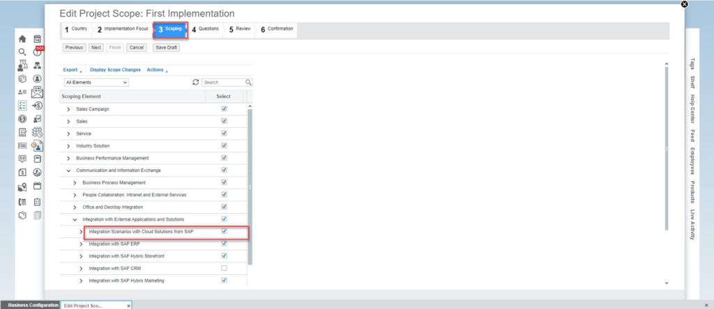Toggle Integration with SAP Hybris Marketing checkbox
Image resolution: width=714 pixels, height=309 pixels.
point(224,280)
